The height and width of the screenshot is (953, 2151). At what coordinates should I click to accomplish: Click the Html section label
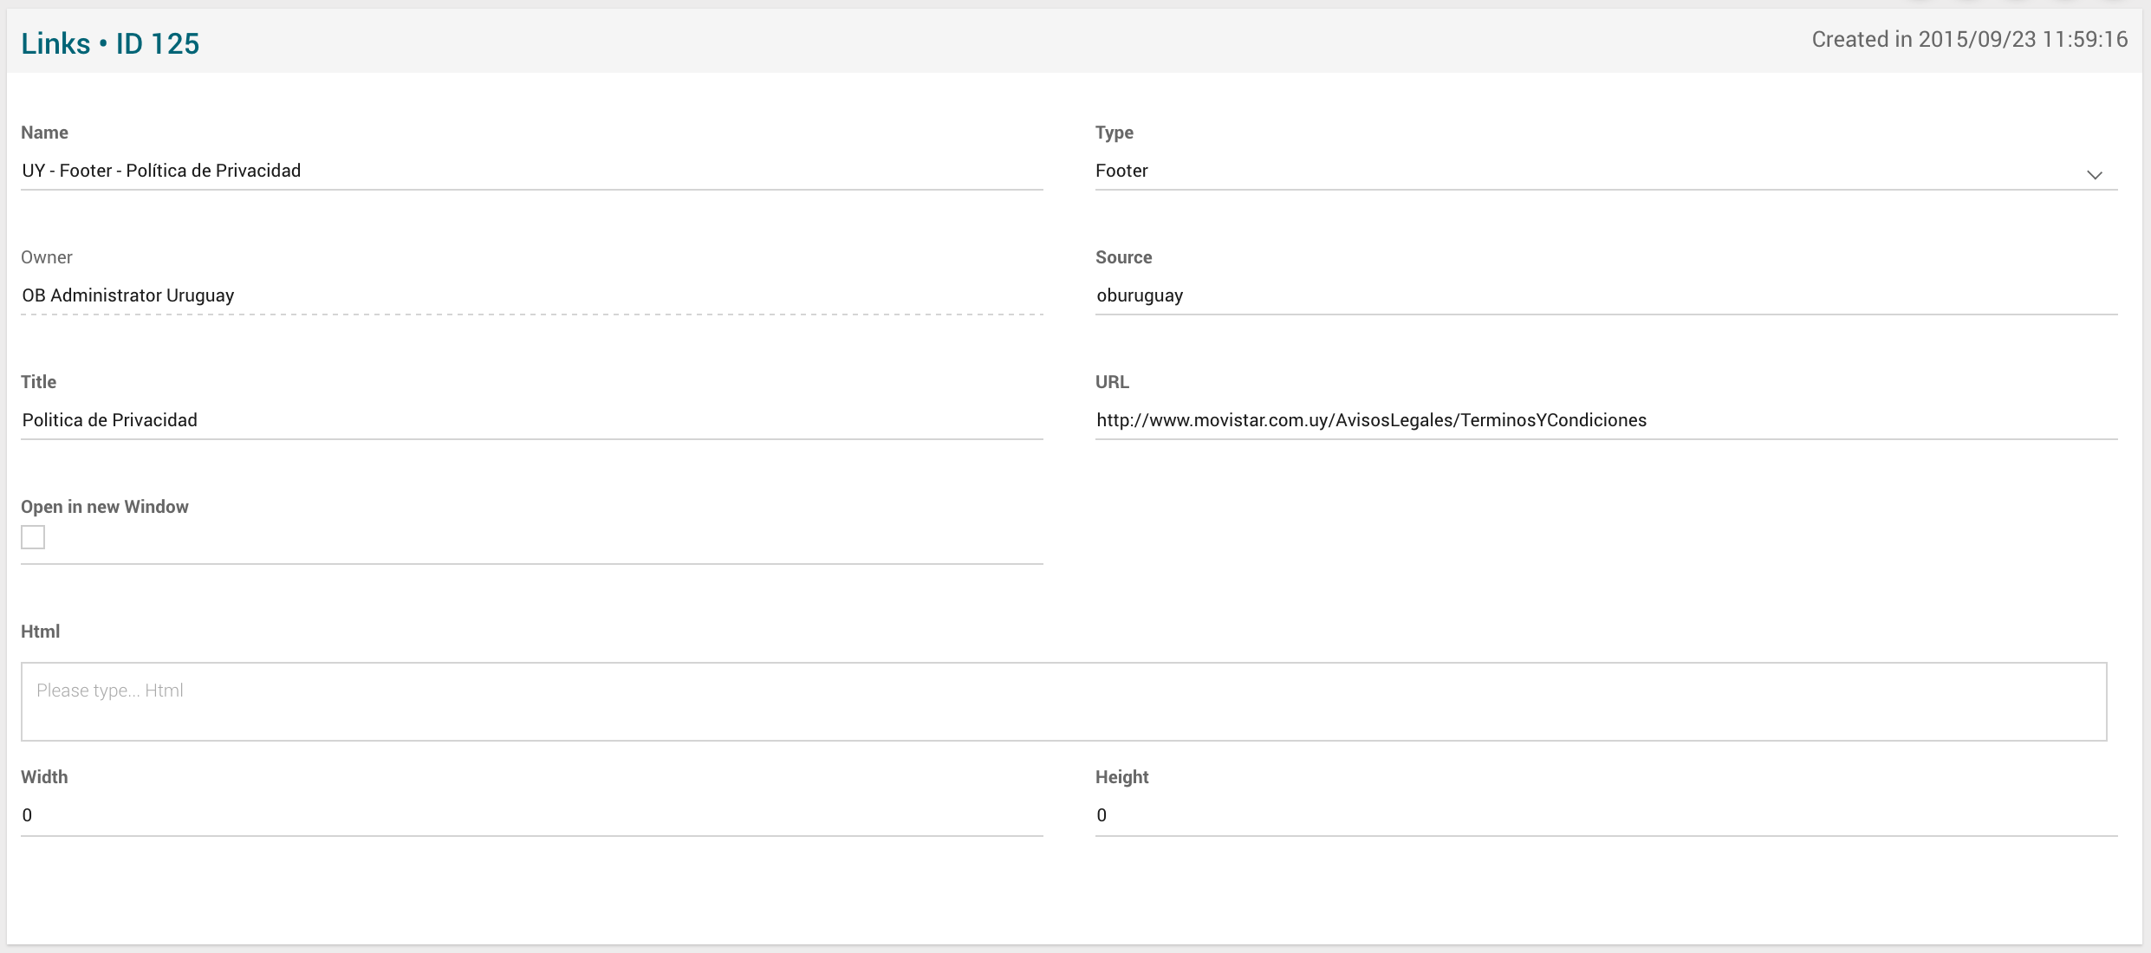[x=40, y=632]
